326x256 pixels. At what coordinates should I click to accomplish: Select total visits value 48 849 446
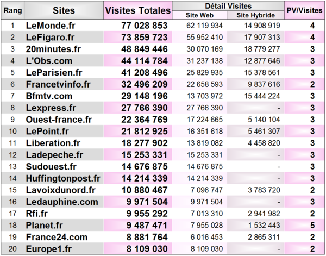click(145, 49)
